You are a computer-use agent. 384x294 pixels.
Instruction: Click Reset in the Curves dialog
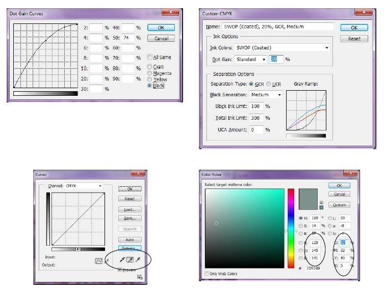point(130,199)
